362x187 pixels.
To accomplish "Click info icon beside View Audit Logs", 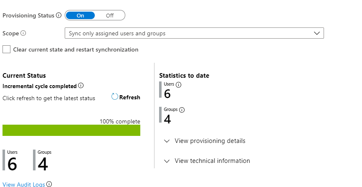I will (x=49, y=184).
